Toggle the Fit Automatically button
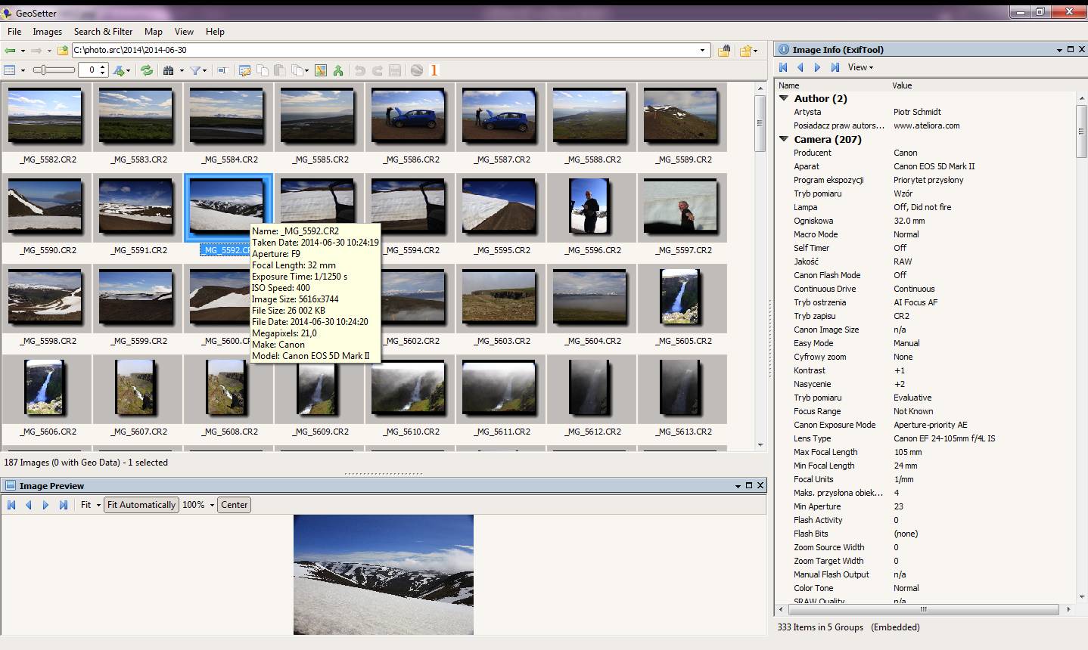Viewport: 1088px width, 650px height. coord(141,505)
